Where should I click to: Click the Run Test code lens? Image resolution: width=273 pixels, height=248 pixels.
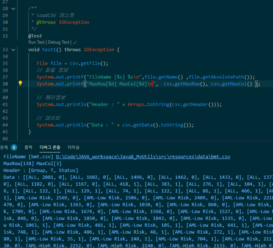point(36,42)
